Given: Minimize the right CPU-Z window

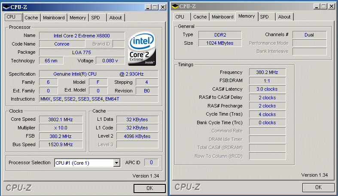Looking at the screenshot, I should point(317,6).
